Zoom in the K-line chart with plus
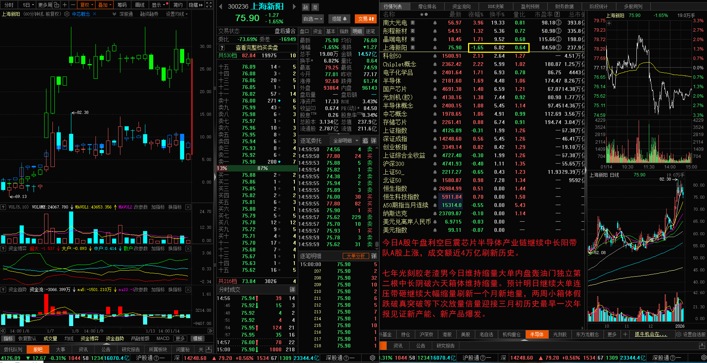The height and width of the screenshot is (363, 707). click(x=65, y=5)
